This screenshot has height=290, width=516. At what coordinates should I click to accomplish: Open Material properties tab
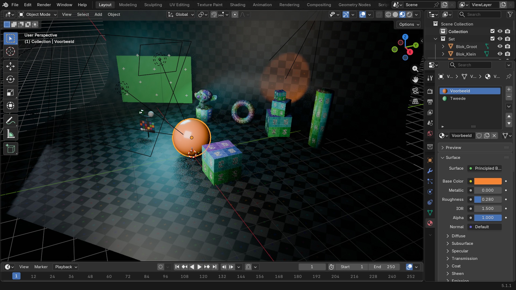coord(430,223)
